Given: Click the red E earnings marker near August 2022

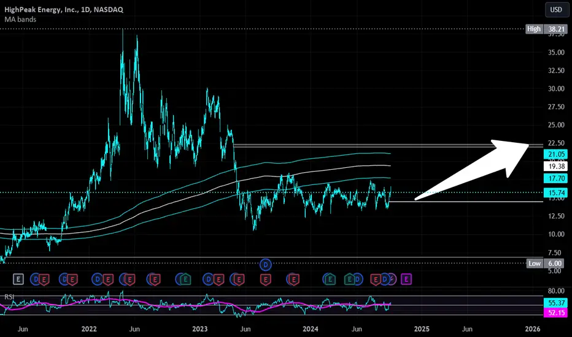Looking at the screenshot, I should click(x=155, y=279).
